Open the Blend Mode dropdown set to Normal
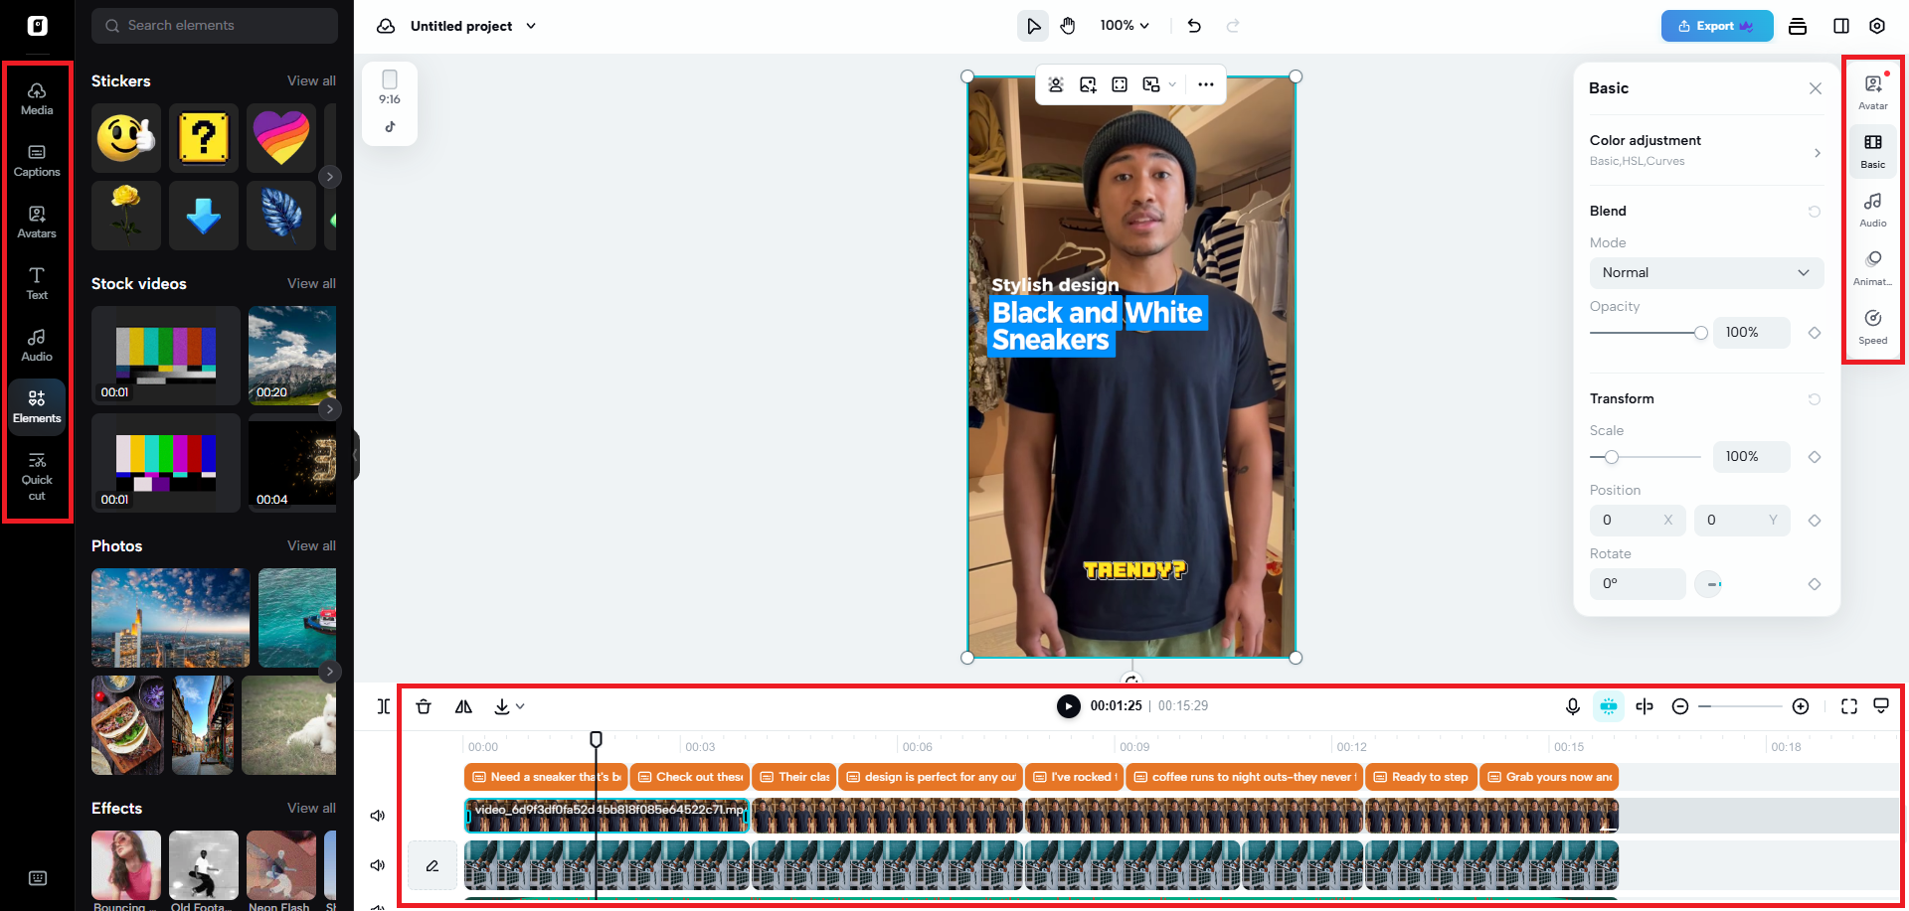1909x911 pixels. tap(1706, 272)
